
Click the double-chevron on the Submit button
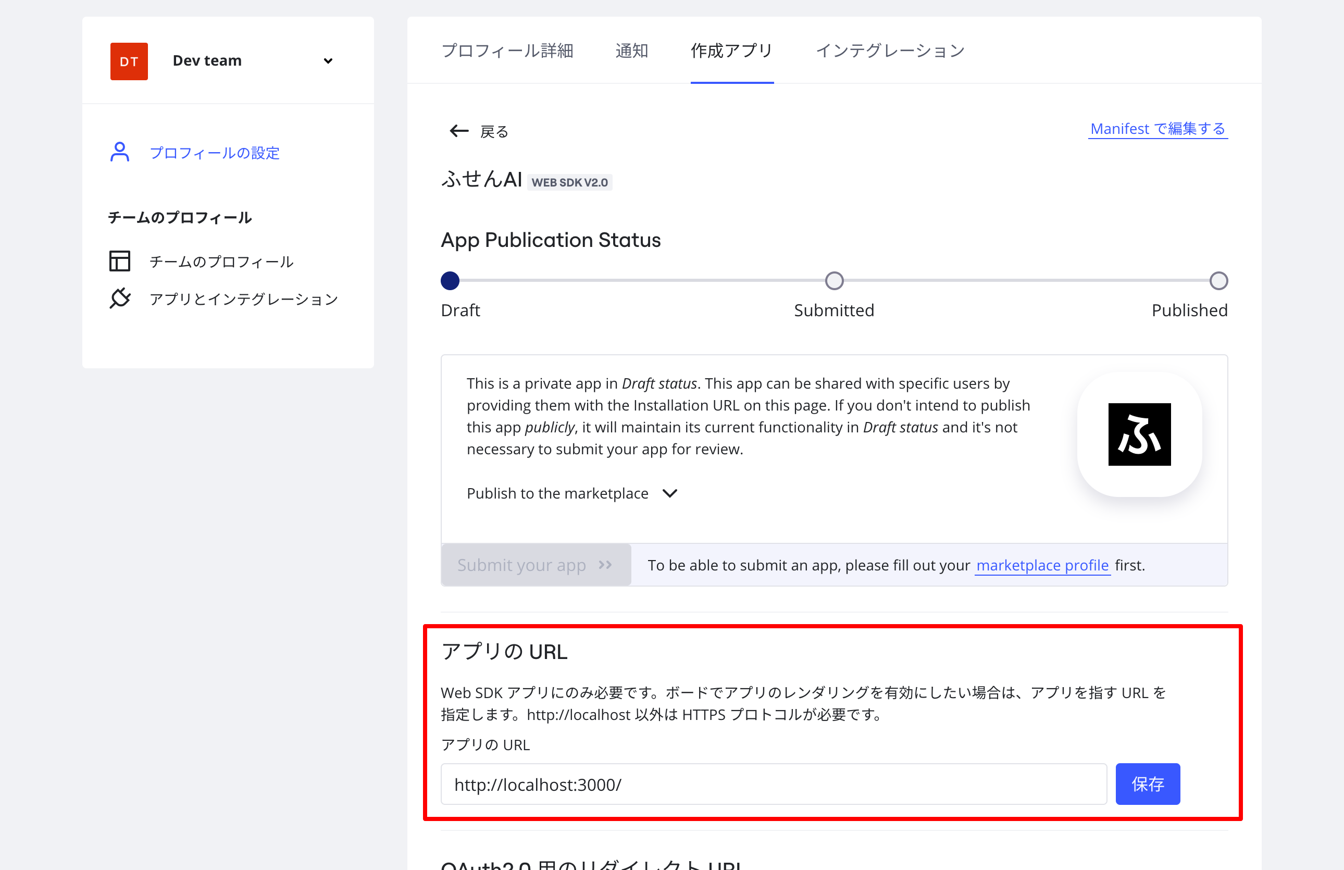(x=605, y=565)
